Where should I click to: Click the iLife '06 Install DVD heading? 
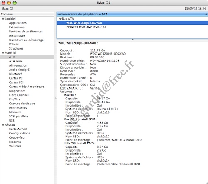(79, 143)
